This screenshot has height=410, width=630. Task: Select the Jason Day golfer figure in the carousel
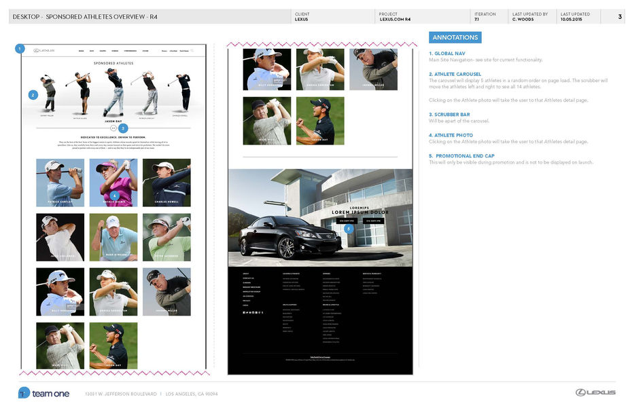(x=113, y=92)
